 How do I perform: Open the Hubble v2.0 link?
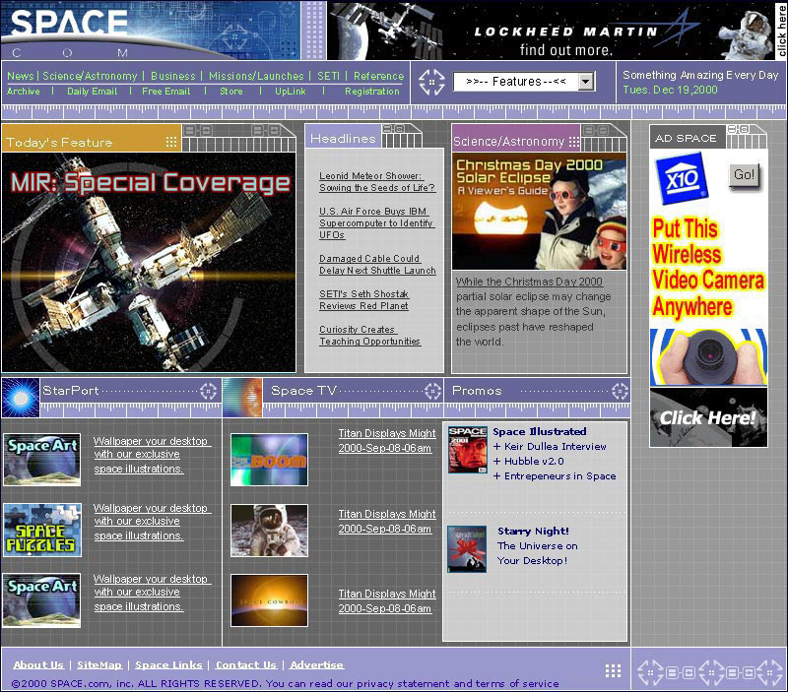(x=534, y=461)
